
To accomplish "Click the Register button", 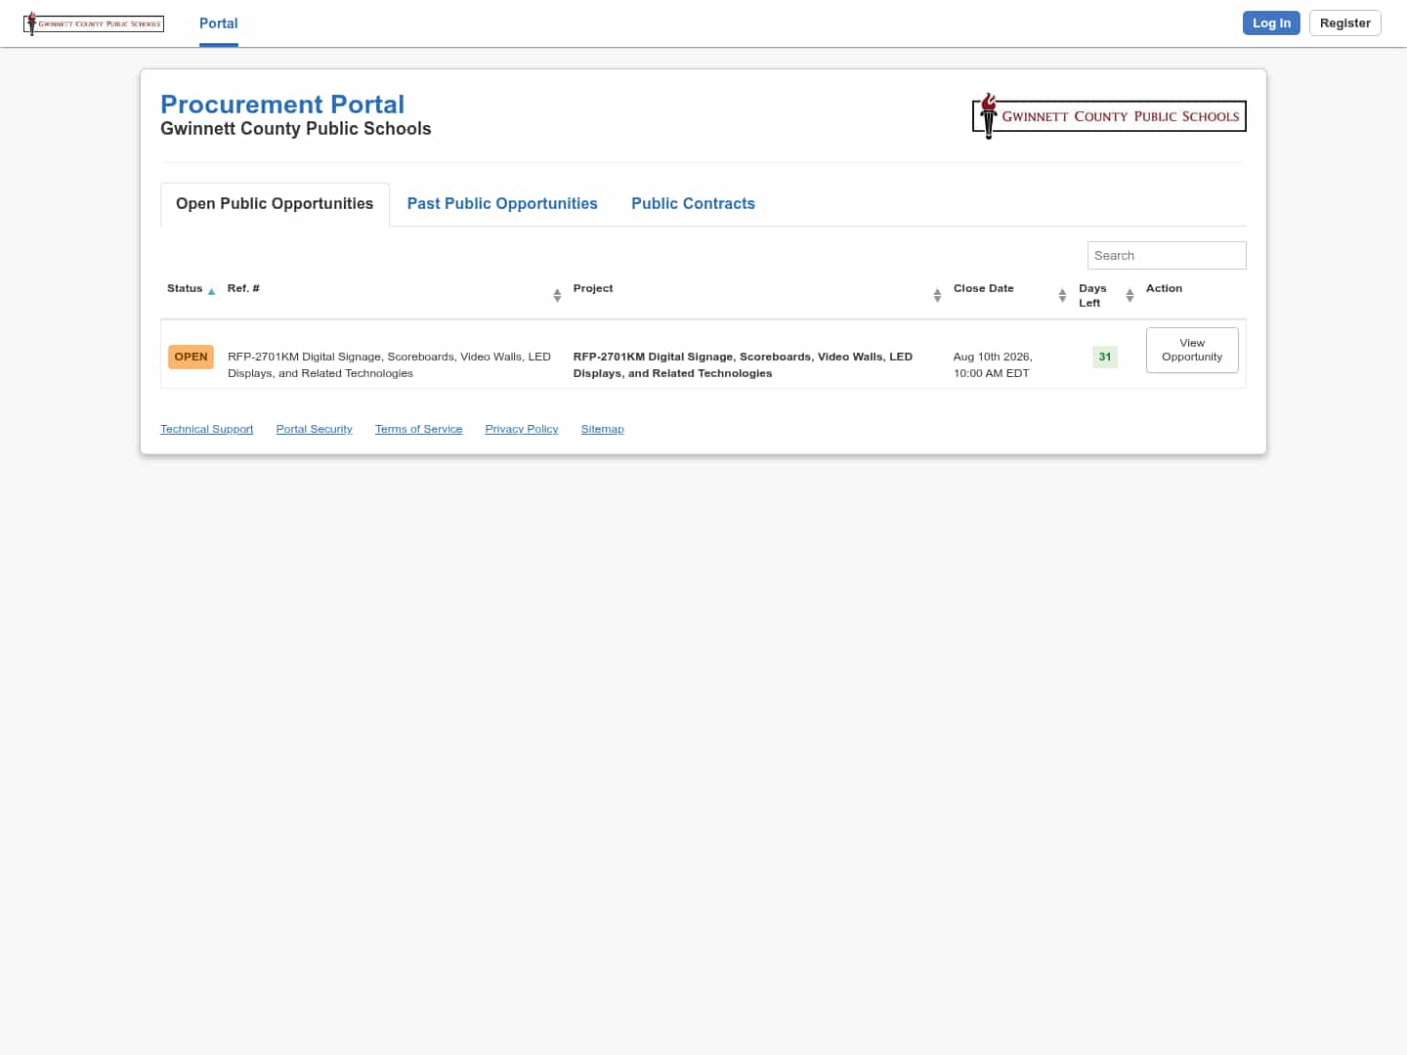I will (1344, 23).
